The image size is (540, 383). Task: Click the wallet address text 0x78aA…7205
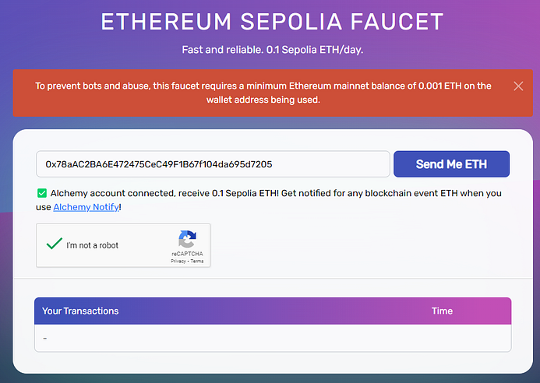(x=159, y=164)
